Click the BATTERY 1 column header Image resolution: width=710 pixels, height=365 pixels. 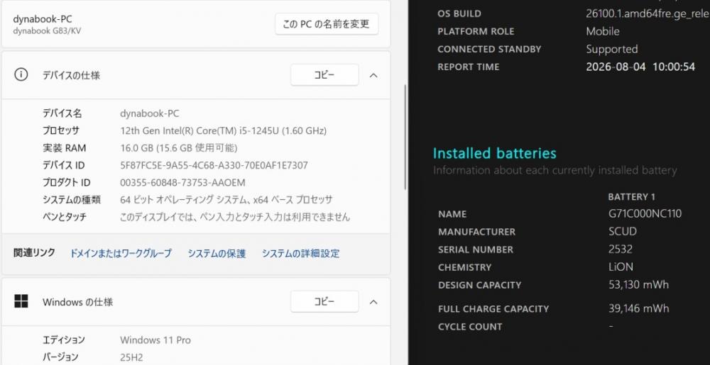coord(632,197)
